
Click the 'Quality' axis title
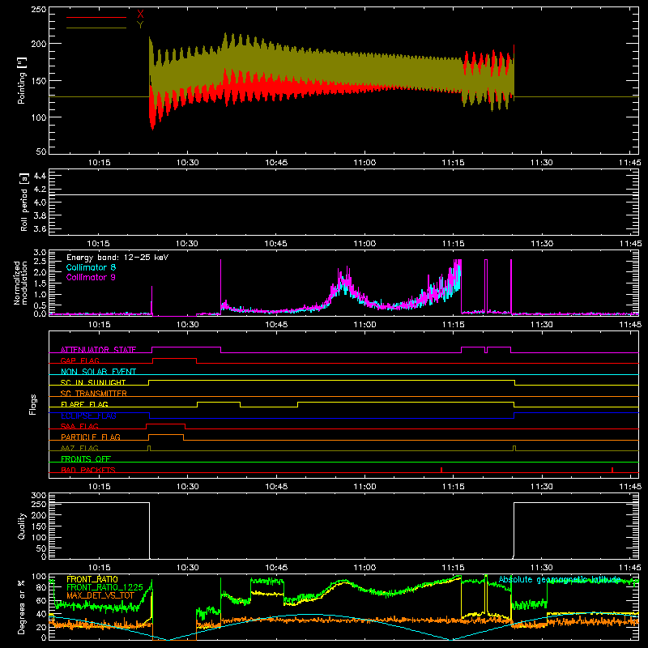22,526
